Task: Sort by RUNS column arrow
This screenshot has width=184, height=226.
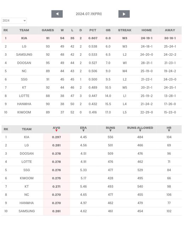Action: [x=110, y=131]
